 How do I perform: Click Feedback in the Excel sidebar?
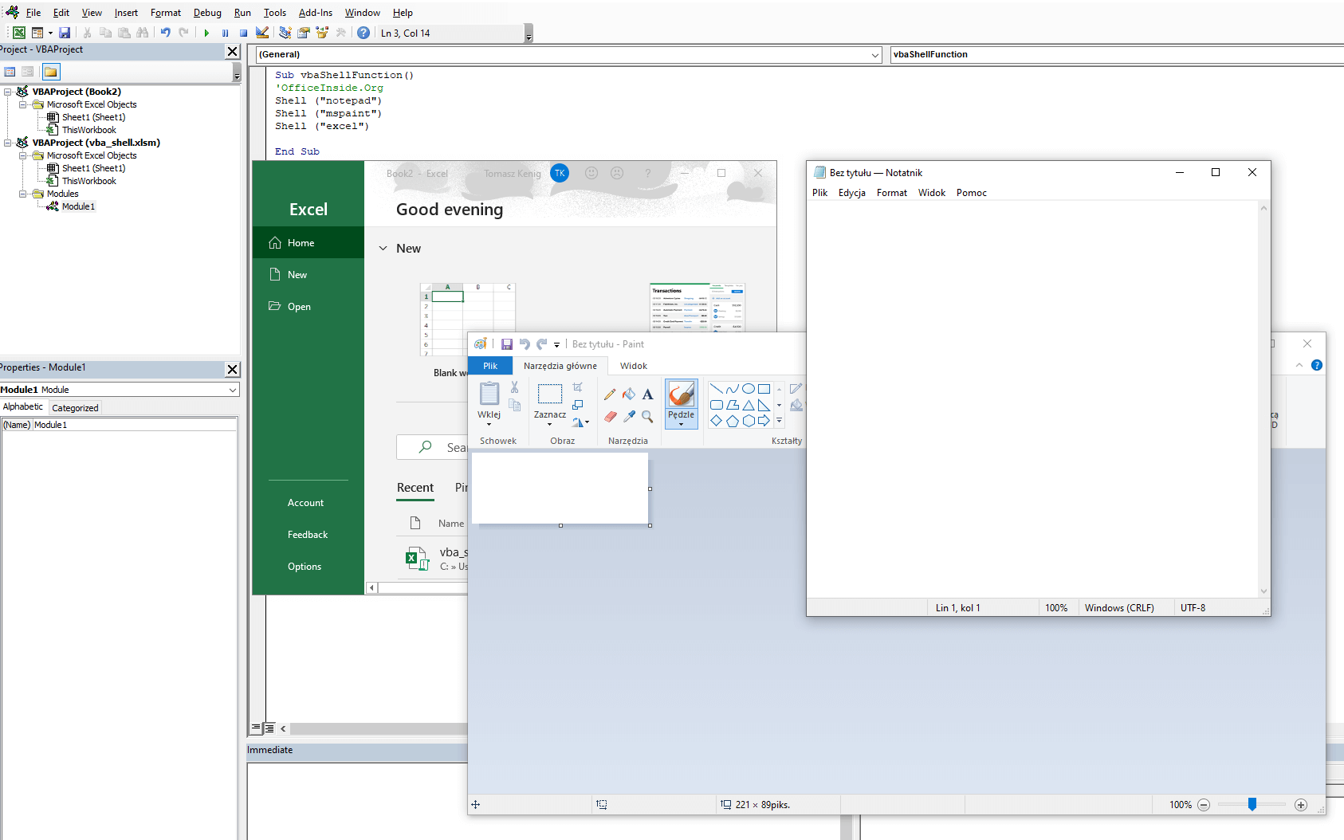[307, 534]
